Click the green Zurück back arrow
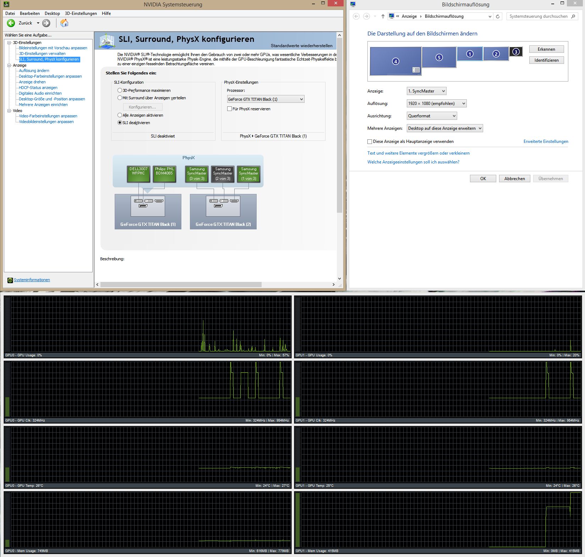The image size is (585, 557). coord(11,23)
